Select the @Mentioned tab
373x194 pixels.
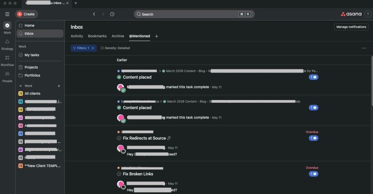point(140,36)
